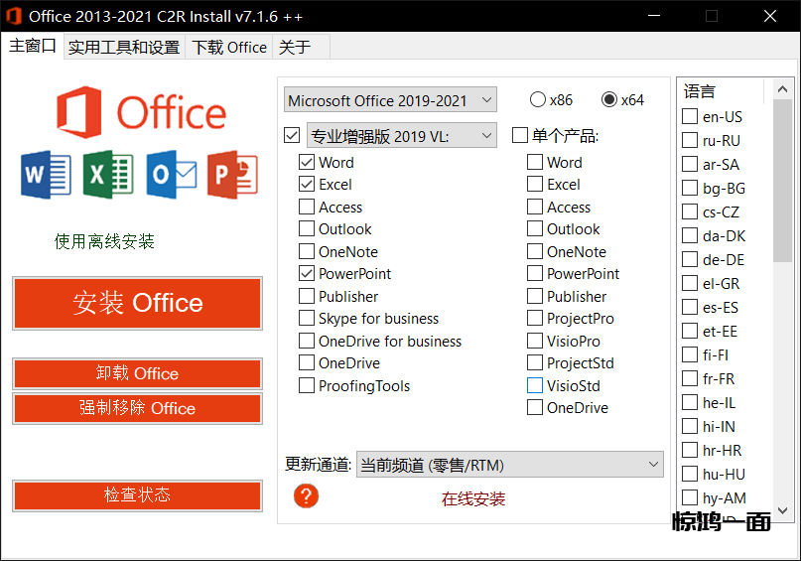801x561 pixels.
Task: Click the language list scroll down arrow
Action: pos(782,510)
